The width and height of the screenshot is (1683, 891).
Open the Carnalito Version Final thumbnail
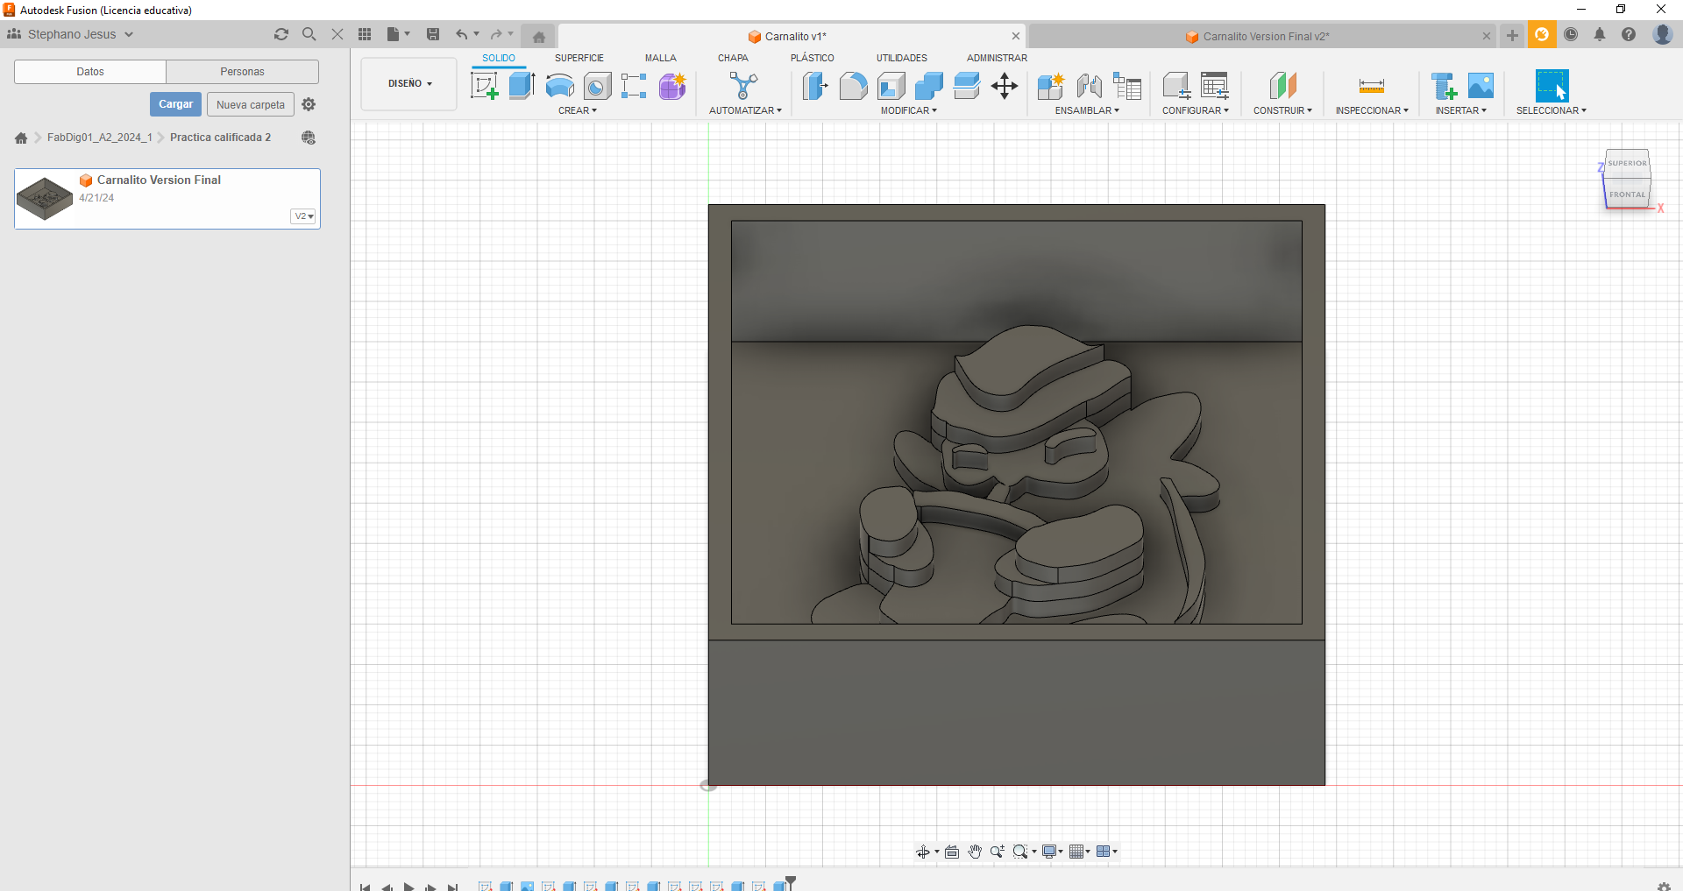tap(45, 199)
